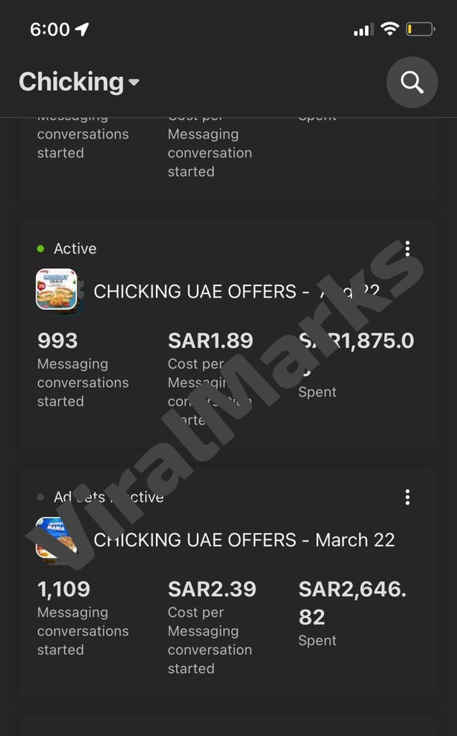Select the 1,109 messaging conversations metric
Viewport: 457px width, 736px height.
pyautogui.click(x=64, y=589)
